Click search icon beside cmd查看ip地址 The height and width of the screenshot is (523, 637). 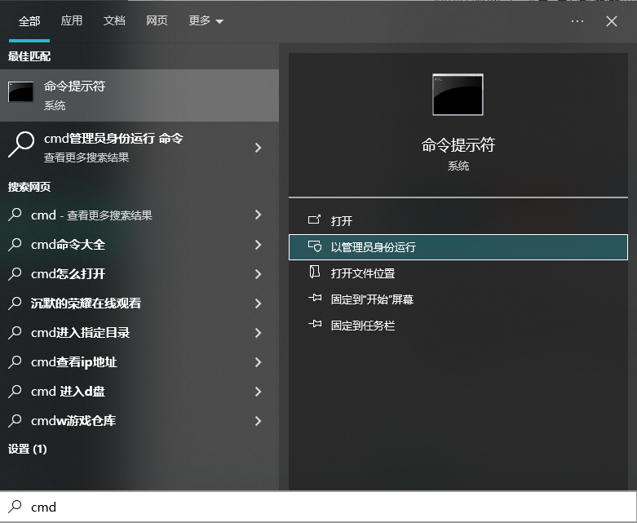(x=15, y=361)
